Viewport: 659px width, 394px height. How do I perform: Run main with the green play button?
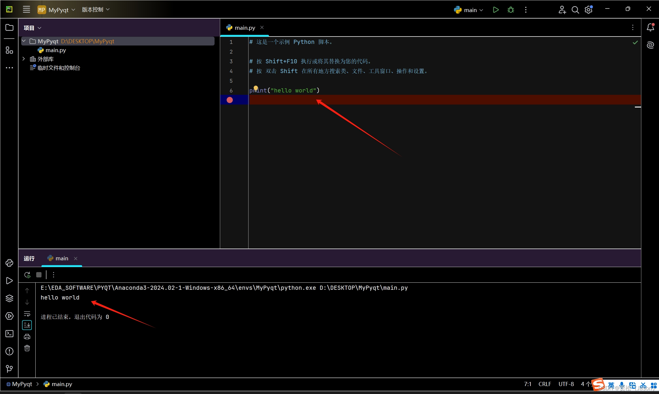point(496,10)
